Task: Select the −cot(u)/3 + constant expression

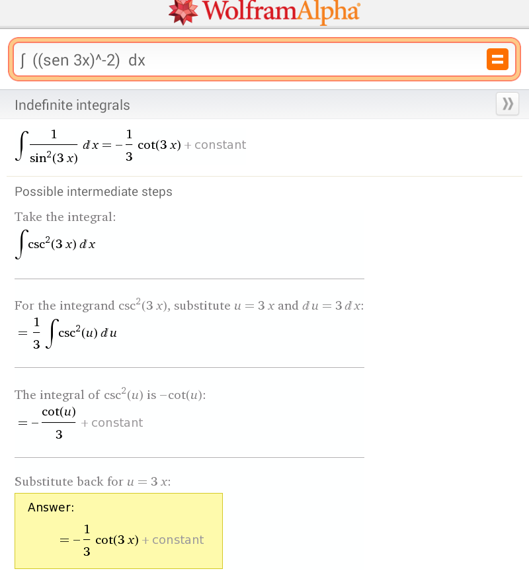Action: coord(81,423)
